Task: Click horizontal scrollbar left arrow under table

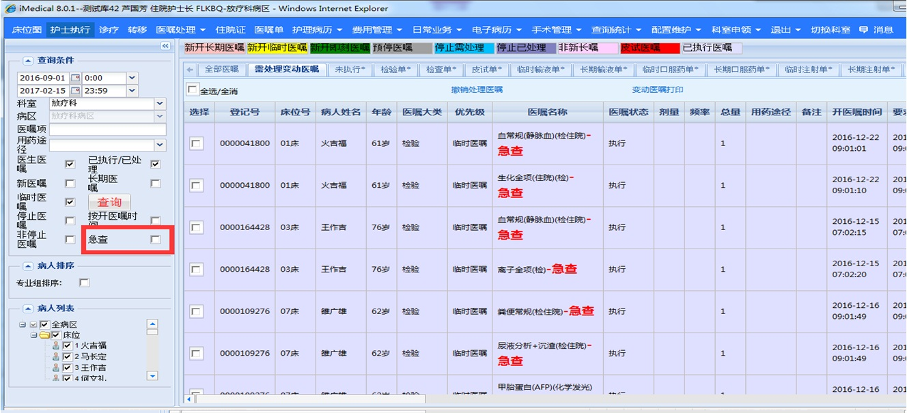Action: tap(189, 399)
